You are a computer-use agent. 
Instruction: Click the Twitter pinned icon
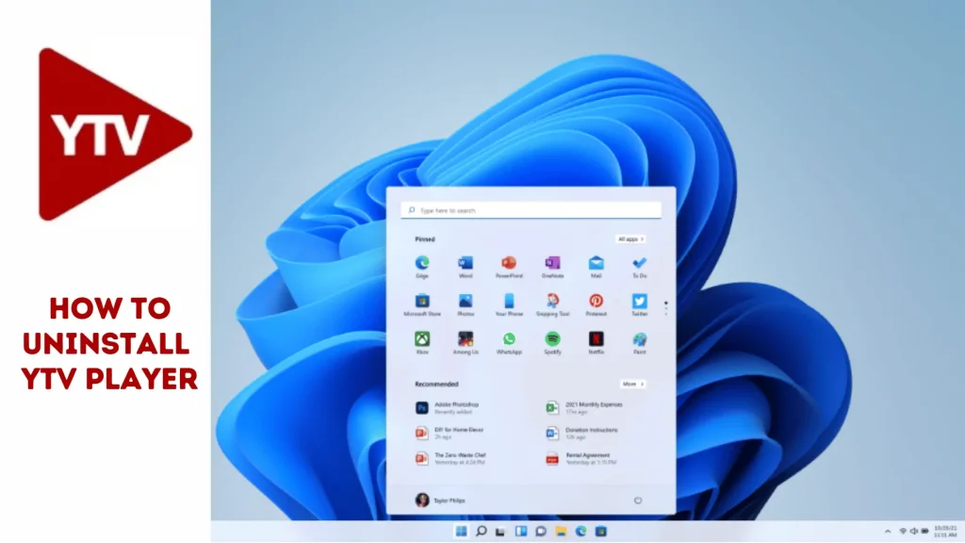(x=640, y=301)
